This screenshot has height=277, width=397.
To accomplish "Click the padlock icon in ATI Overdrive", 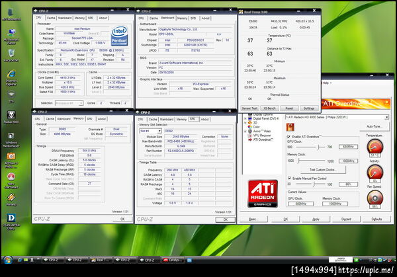I will tap(290, 127).
